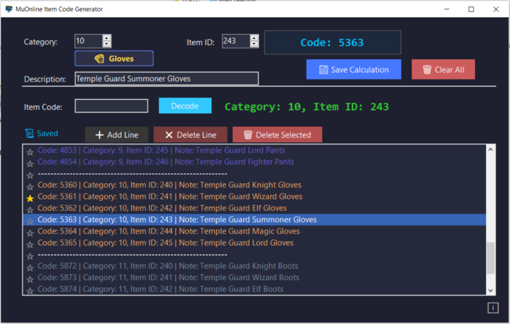Screen dimensions: 510x324
Task: Click the MuOnline app icon in title bar
Action: (x=9, y=9)
